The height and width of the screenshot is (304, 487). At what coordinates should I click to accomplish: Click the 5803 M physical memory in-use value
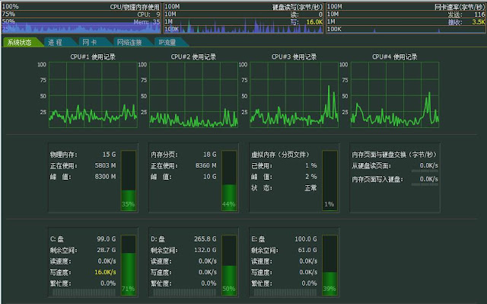(x=105, y=165)
